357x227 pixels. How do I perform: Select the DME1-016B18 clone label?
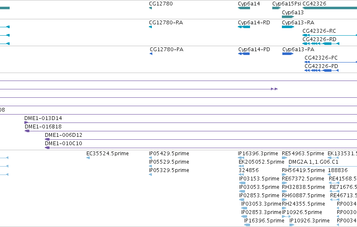pyautogui.click(x=43, y=127)
